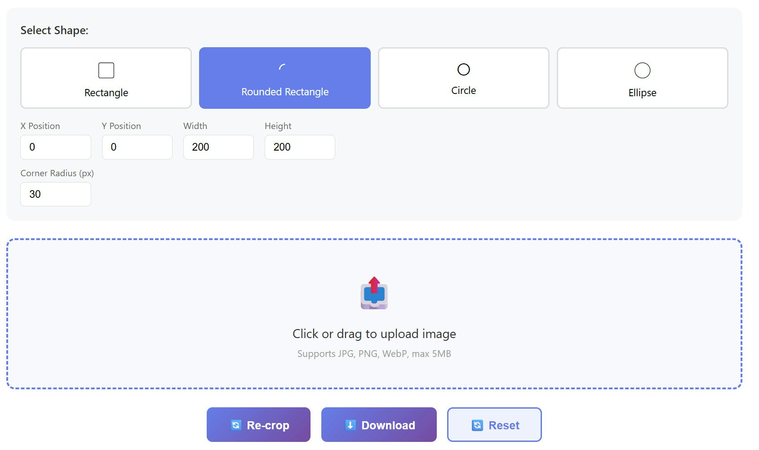Select the Circle shape option
The height and width of the screenshot is (450, 759).
click(x=463, y=78)
